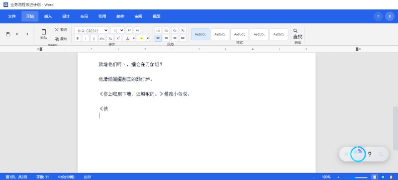Zoom out with the minus icon
Image resolution: width=398 pixels, height=180 pixels.
pos(314,177)
